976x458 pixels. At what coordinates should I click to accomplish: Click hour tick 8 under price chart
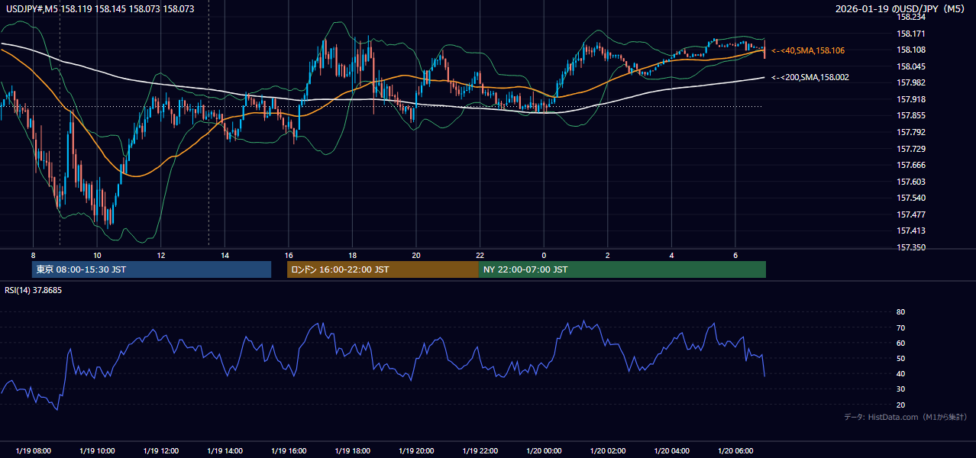[33, 255]
